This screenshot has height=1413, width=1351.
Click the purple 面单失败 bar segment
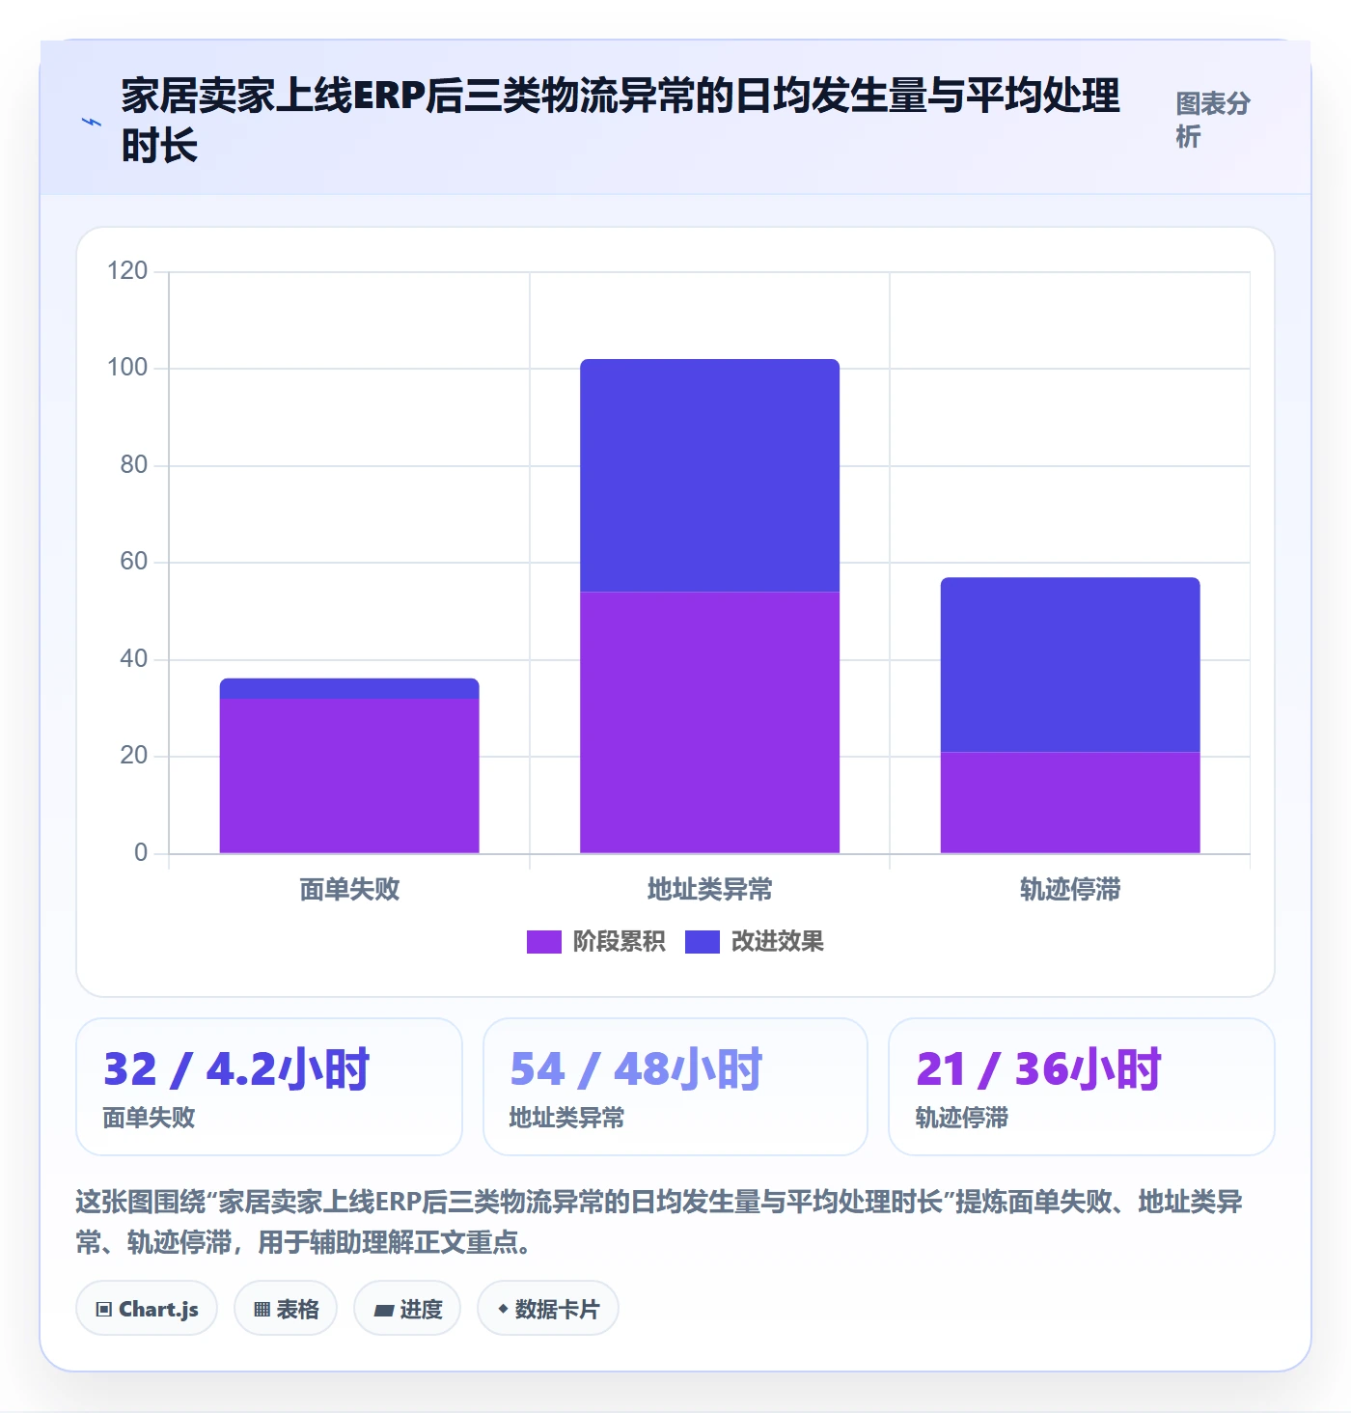pos(349,776)
